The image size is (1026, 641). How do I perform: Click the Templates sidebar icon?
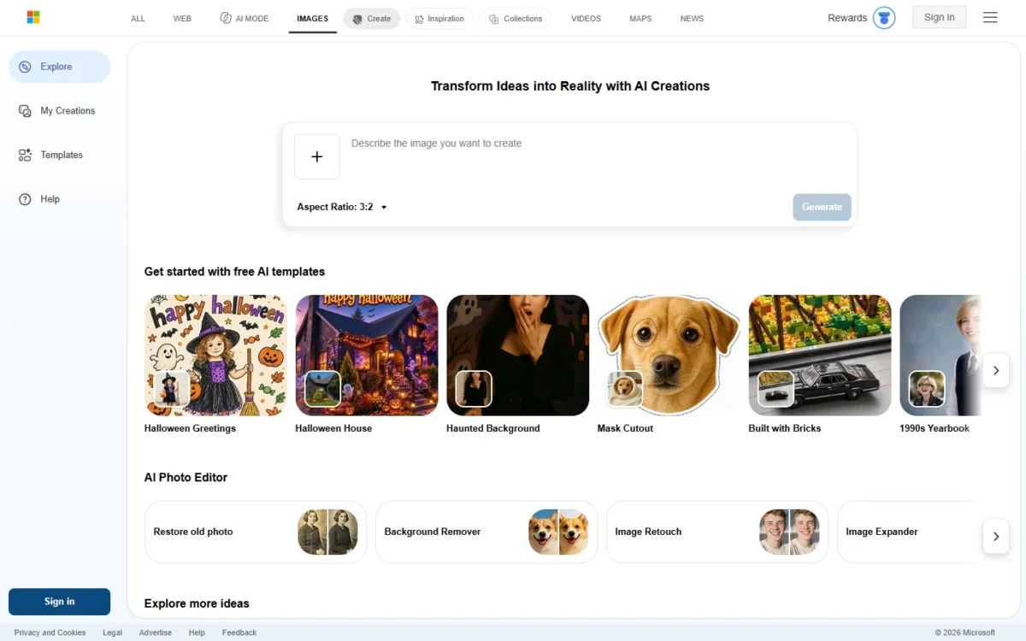[x=25, y=155]
